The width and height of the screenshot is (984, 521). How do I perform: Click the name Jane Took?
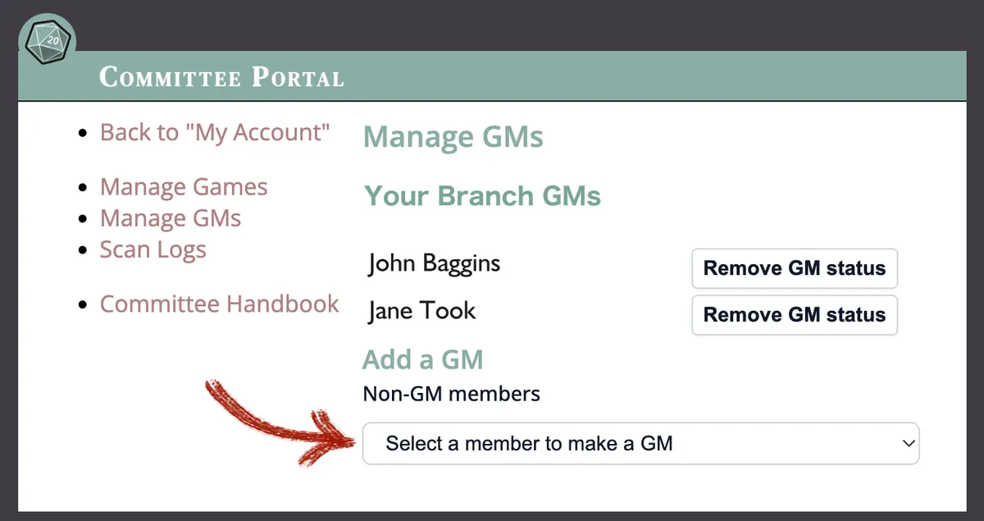(x=422, y=310)
